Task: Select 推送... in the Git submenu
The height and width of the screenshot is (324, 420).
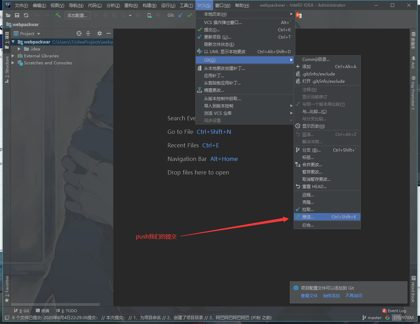Action: point(308,217)
